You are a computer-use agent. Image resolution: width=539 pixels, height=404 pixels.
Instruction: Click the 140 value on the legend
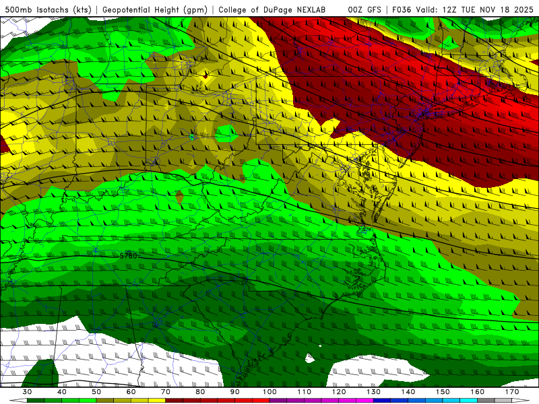point(408,392)
